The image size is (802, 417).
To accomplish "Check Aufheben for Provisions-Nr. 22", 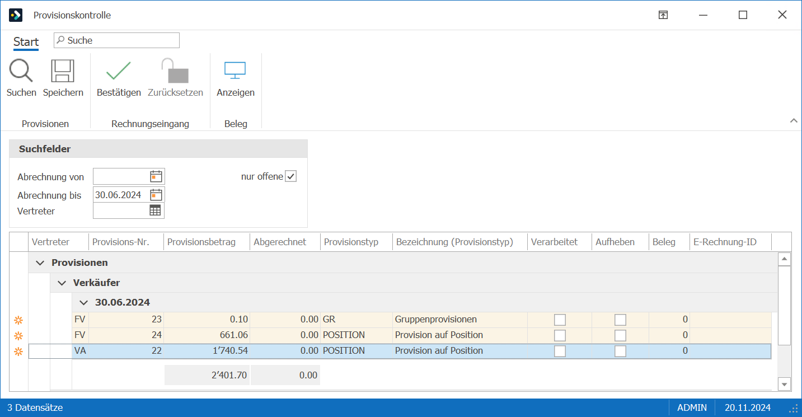I will (x=620, y=351).
